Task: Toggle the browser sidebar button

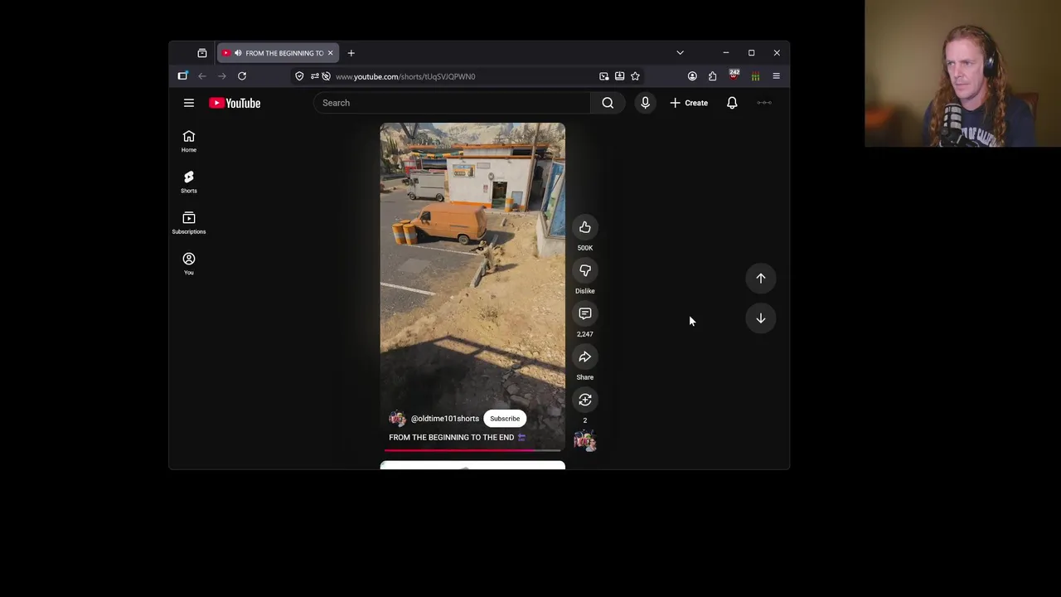Action: 183,76
